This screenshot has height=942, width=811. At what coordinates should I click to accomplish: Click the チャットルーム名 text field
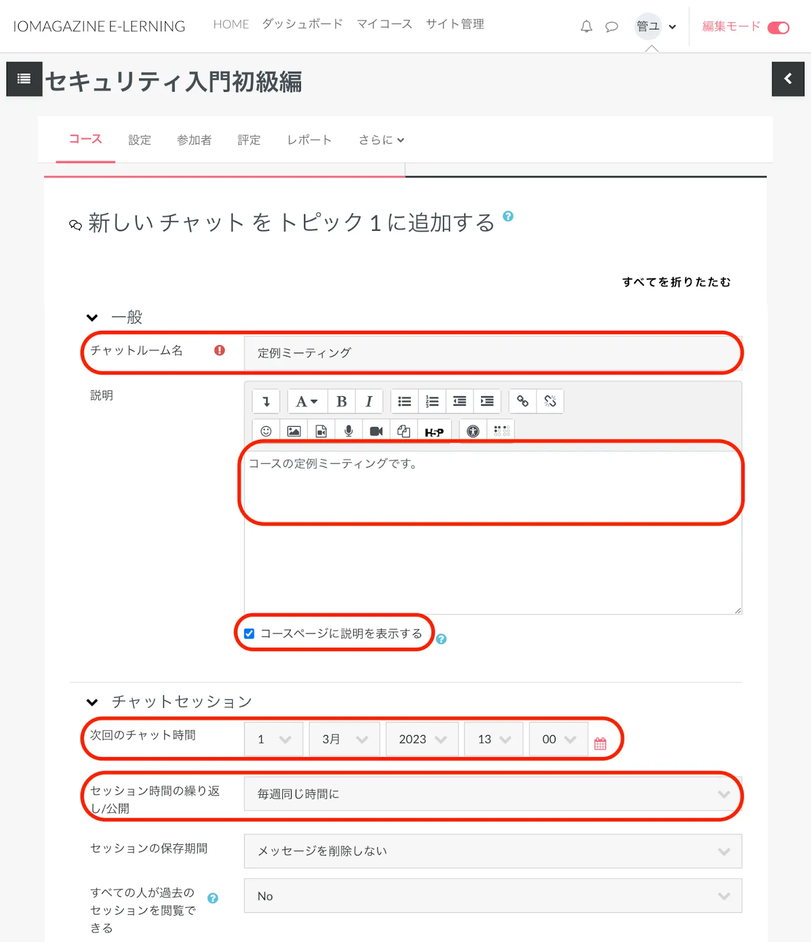(492, 353)
